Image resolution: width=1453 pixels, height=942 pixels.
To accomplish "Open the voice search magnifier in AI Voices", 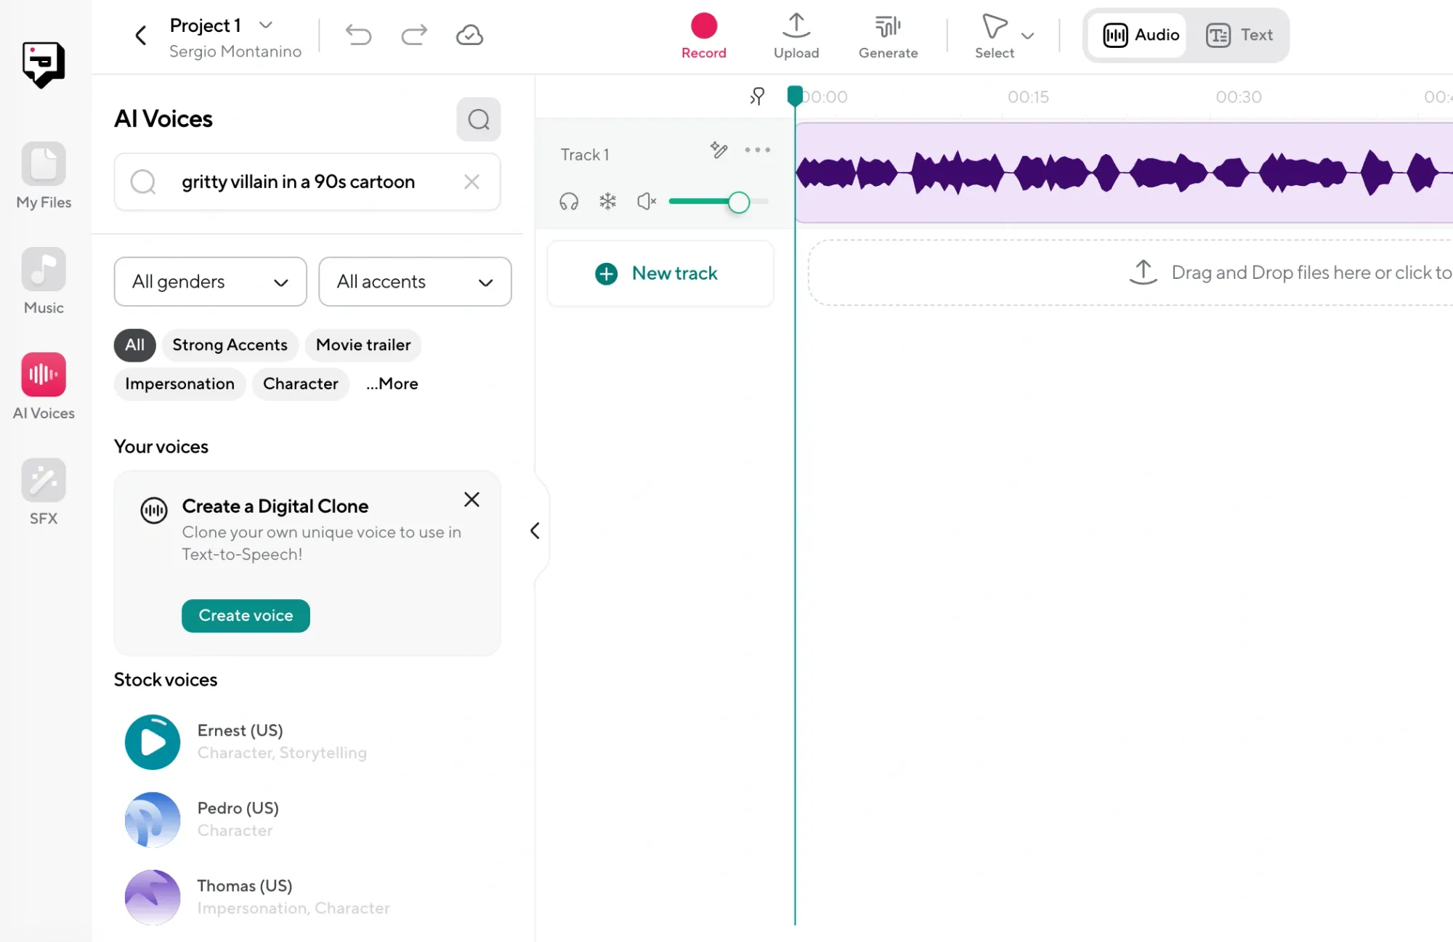I will coord(478,119).
